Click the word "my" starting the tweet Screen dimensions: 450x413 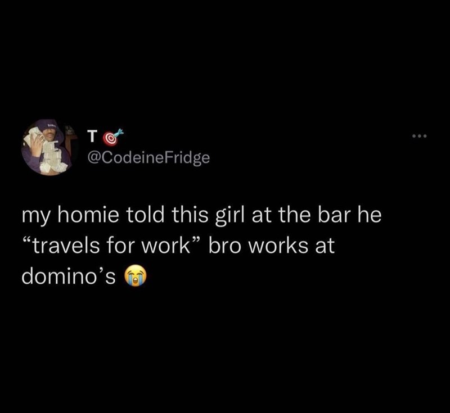tap(37, 217)
